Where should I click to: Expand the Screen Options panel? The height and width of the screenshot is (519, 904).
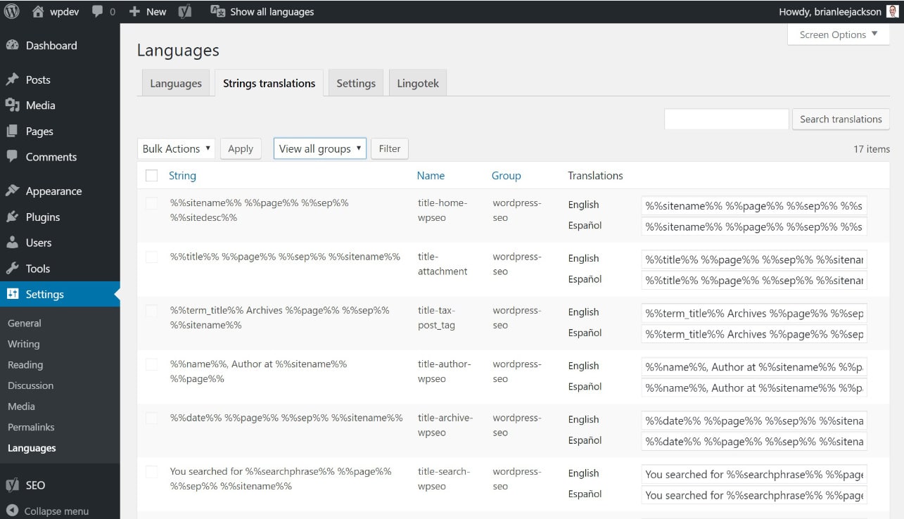838,34
